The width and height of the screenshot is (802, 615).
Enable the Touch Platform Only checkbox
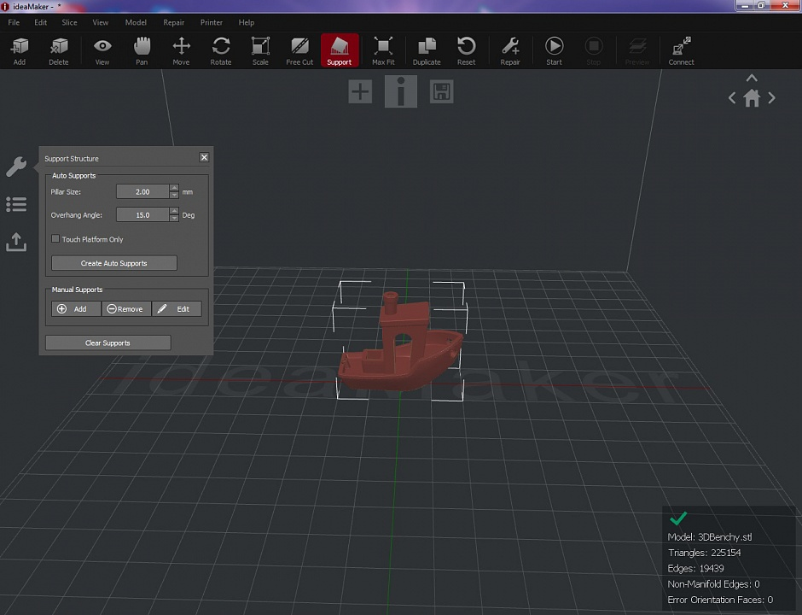point(55,239)
